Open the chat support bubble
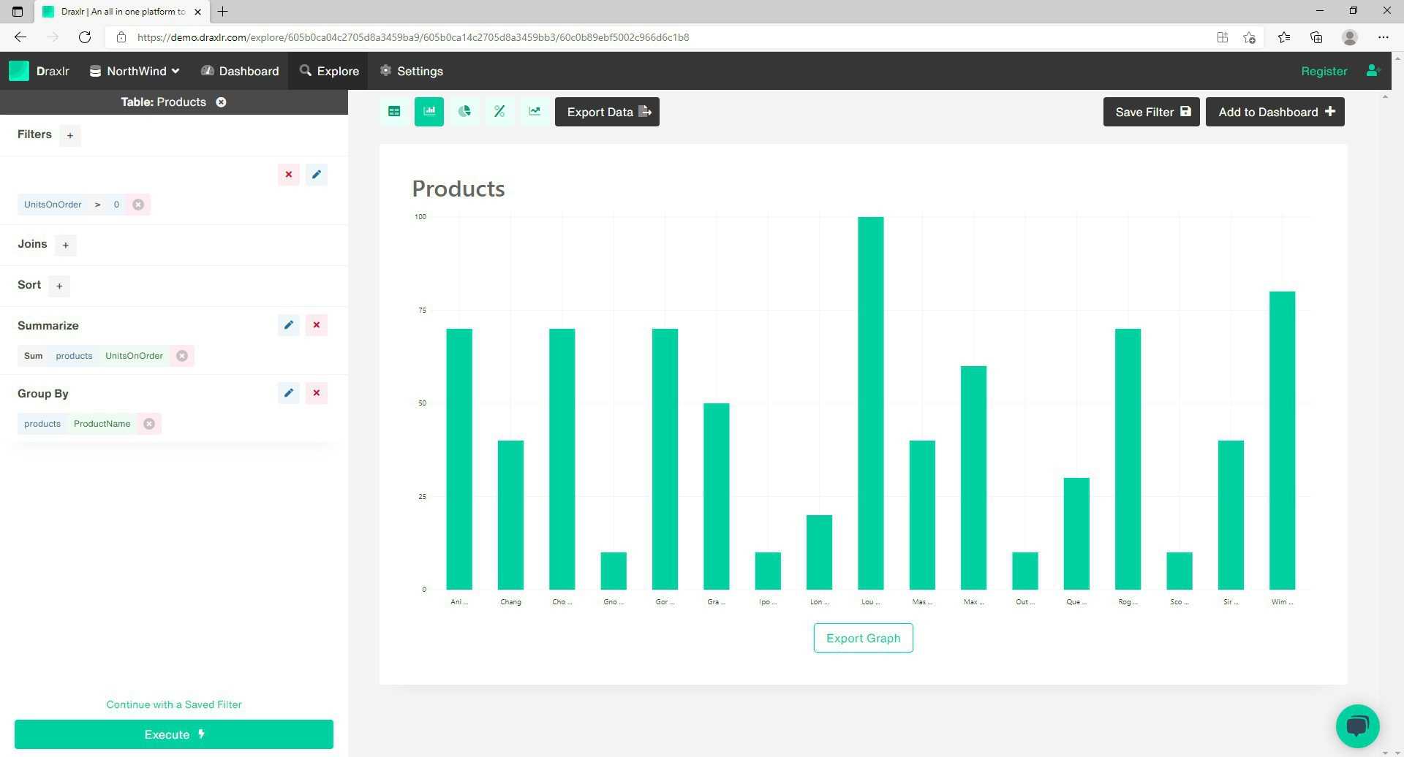The image size is (1404, 757). (1357, 726)
